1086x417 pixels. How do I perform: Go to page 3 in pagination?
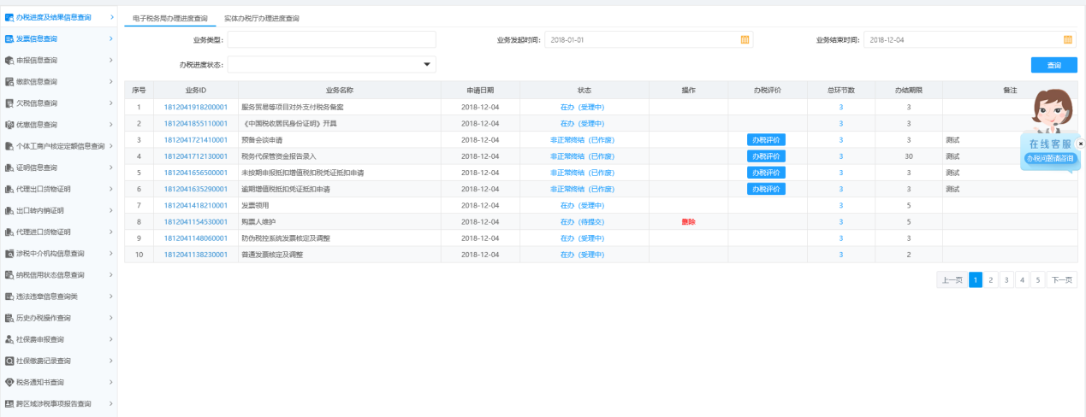(1006, 279)
